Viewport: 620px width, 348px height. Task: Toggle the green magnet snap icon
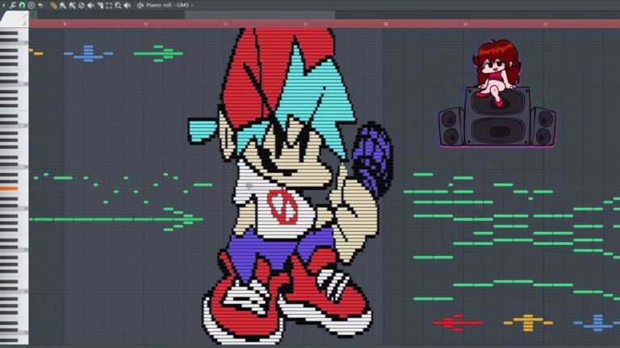pos(22,5)
